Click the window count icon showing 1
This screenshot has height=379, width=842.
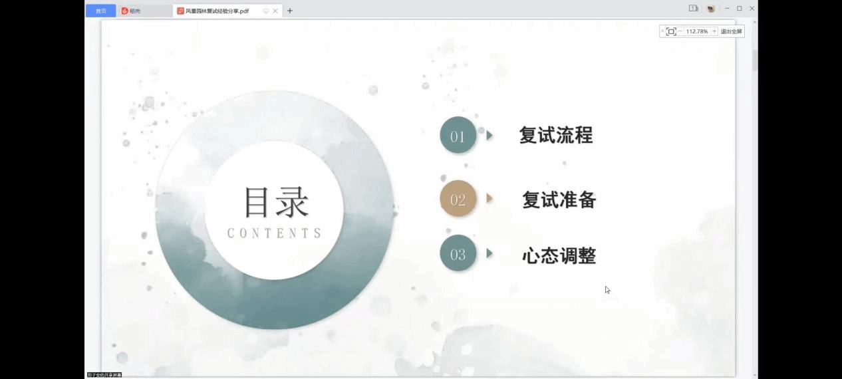pyautogui.click(x=693, y=9)
